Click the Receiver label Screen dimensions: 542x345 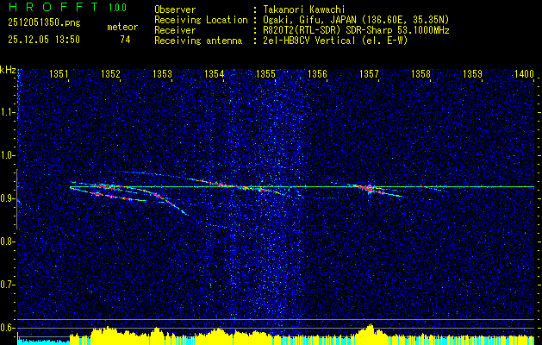[x=175, y=30]
